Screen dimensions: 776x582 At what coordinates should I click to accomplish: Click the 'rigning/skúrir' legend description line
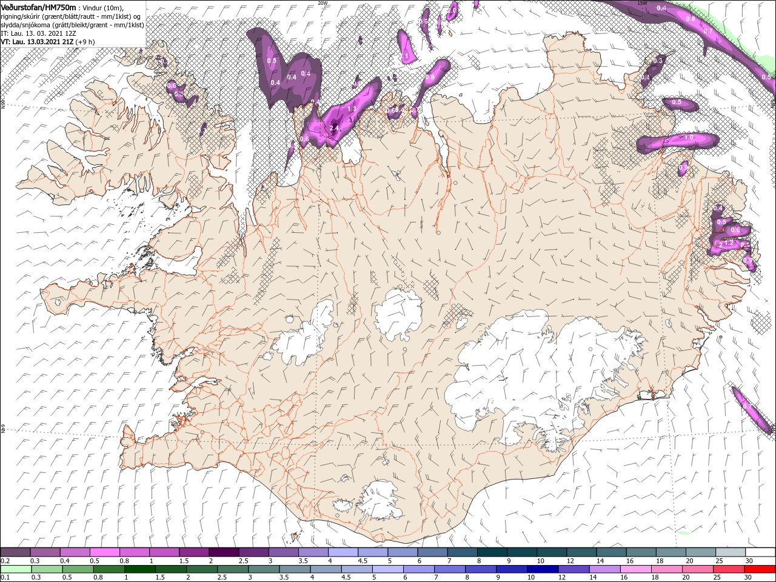[x=70, y=16]
